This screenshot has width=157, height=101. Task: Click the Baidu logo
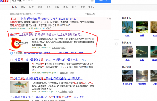pos(5,1)
